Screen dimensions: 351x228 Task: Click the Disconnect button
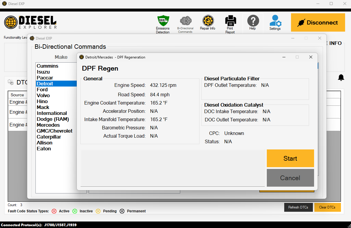(x=318, y=22)
